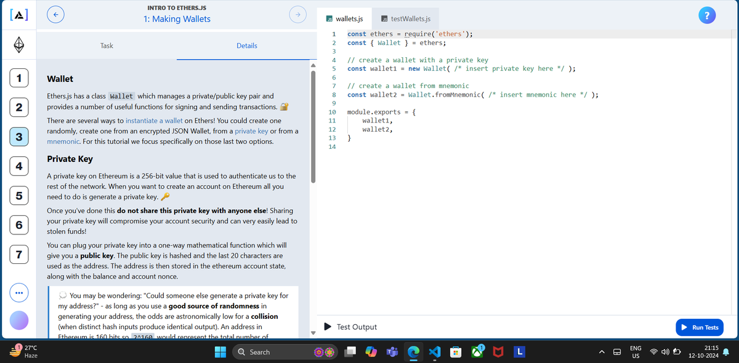Click the scroll up arrow of the instructions panel
Viewport: 739px width, 363px height.
point(313,65)
